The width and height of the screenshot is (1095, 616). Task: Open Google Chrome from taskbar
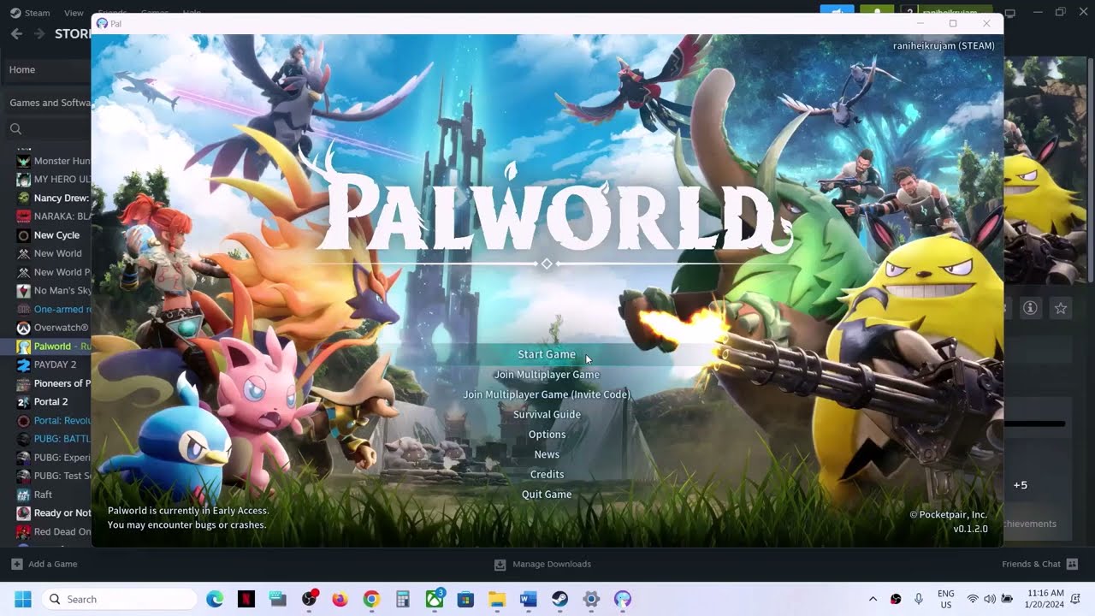point(371,599)
